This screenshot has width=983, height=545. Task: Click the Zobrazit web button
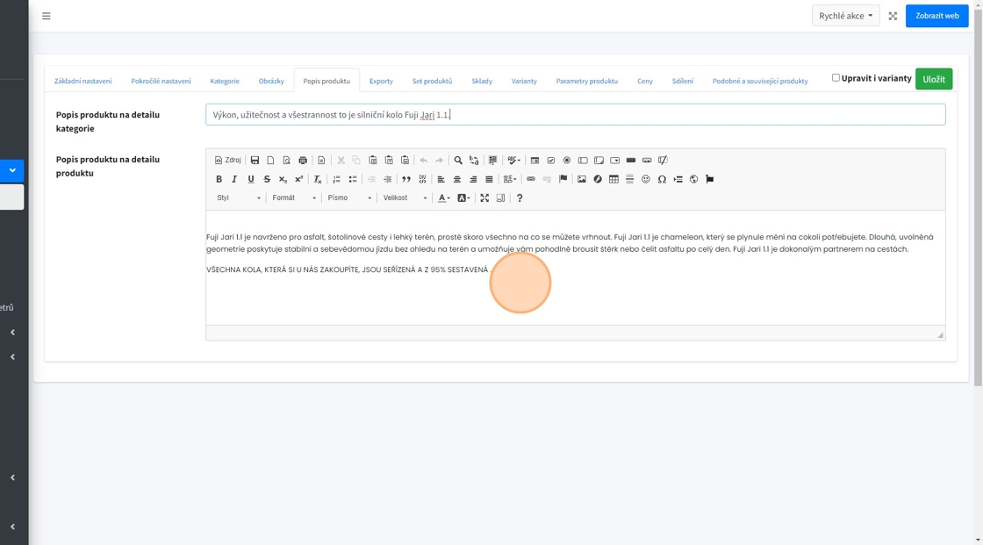pyautogui.click(x=936, y=16)
